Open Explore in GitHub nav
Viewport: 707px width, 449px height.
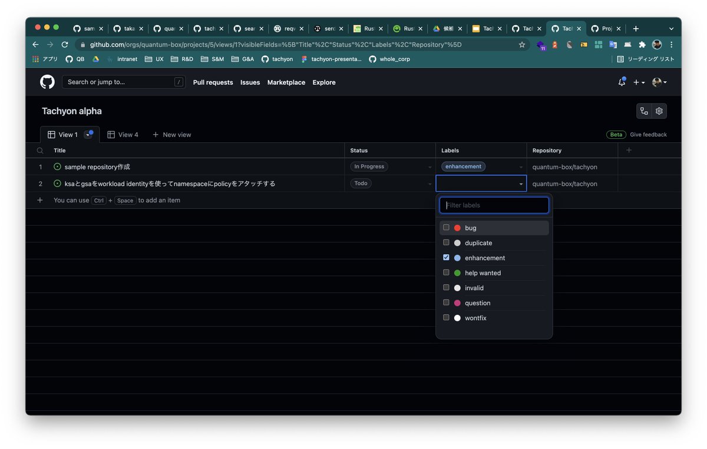pos(324,82)
